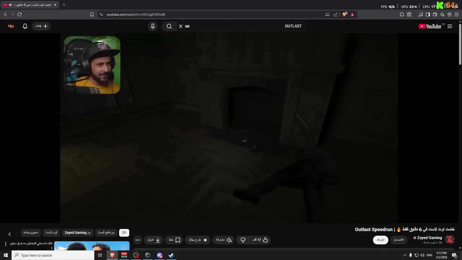This screenshot has height=260, width=462.
Task: Open more actions three-dot menu
Action: [138, 240]
